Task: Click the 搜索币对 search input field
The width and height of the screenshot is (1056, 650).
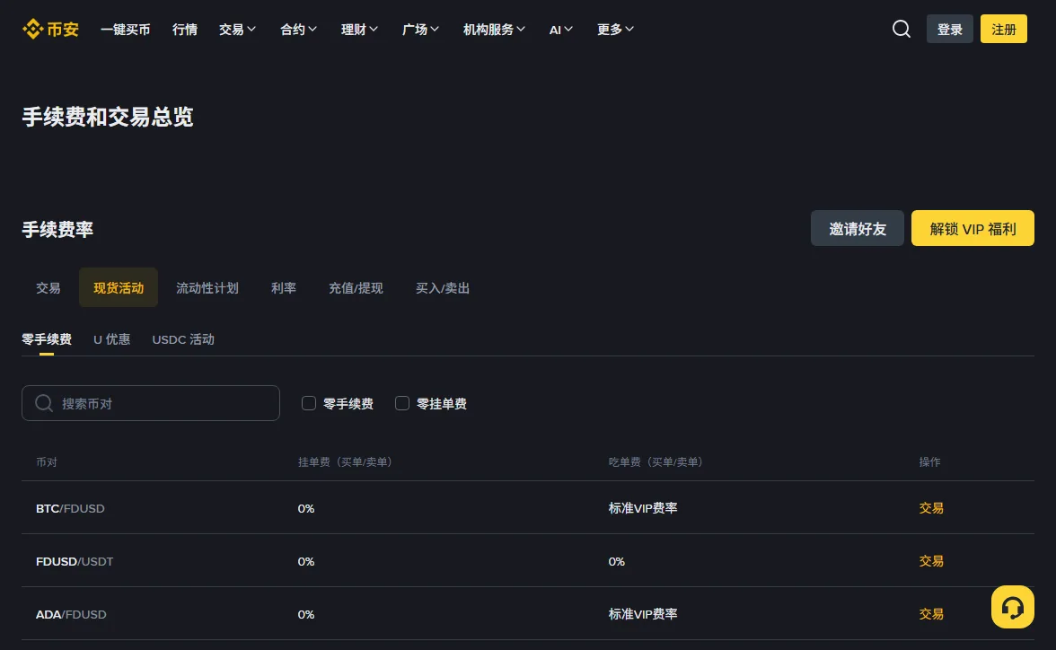Action: click(151, 403)
